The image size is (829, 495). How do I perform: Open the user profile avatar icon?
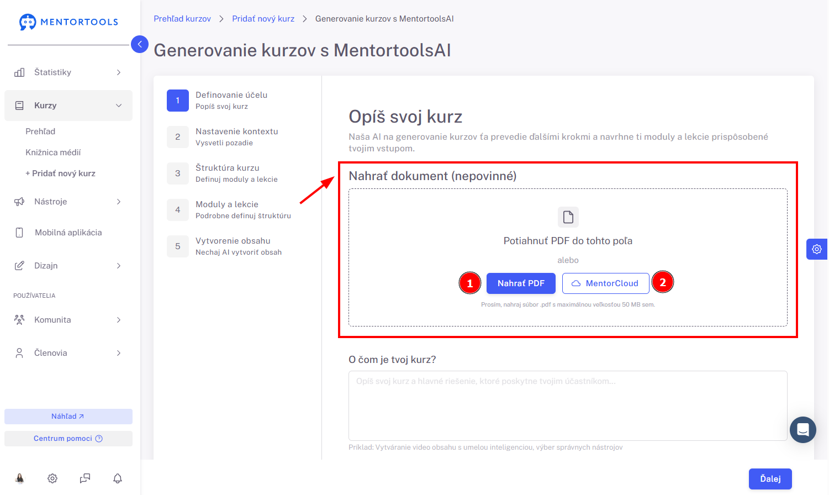(20, 478)
